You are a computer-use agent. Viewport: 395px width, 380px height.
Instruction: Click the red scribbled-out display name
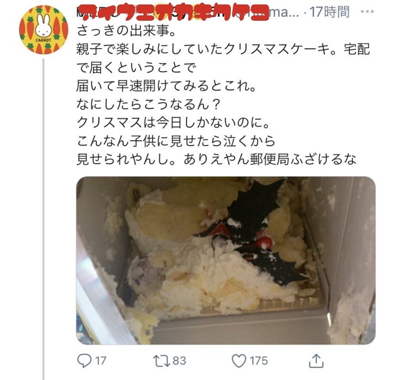coord(174,13)
